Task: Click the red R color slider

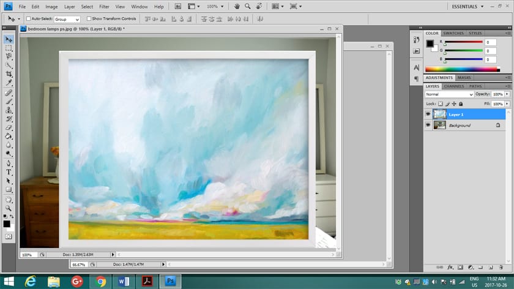Action: coord(464,42)
